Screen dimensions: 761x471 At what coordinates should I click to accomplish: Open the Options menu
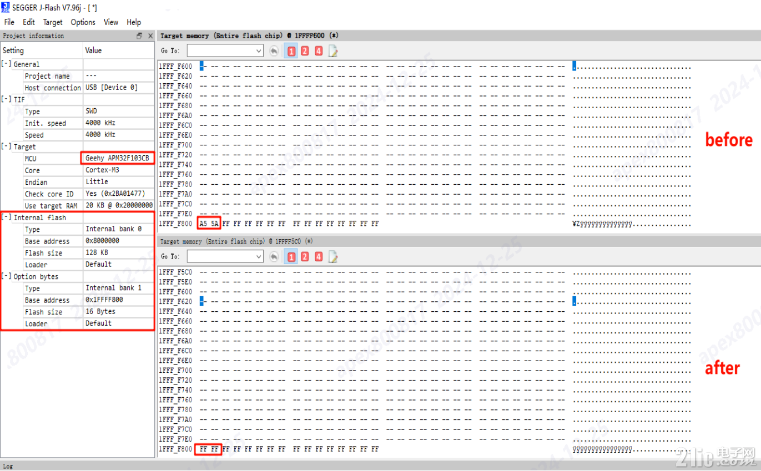(83, 22)
